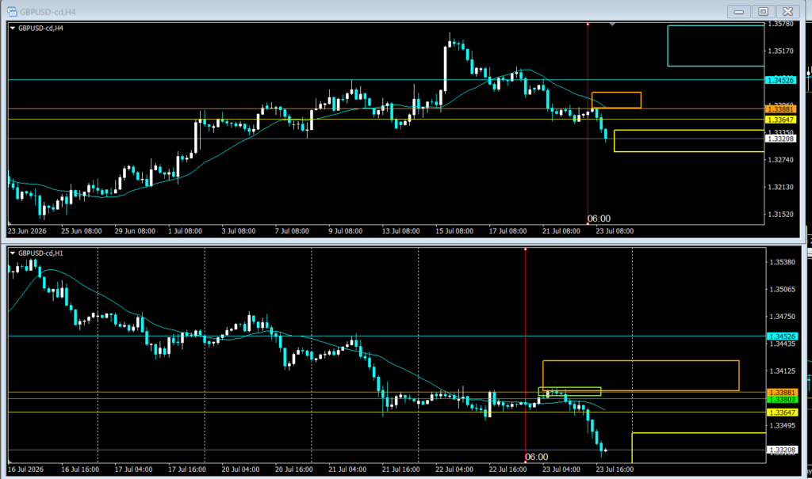Click the 06:00 time marker in H1 chart

(x=537, y=458)
